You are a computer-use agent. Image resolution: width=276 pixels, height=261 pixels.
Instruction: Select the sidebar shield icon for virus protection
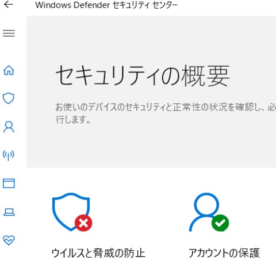tap(9, 98)
